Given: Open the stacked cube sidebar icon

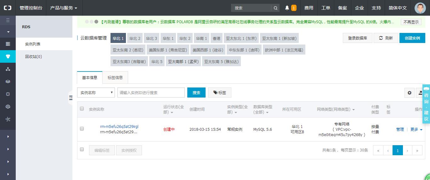Looking at the screenshot, I should click(8, 82).
